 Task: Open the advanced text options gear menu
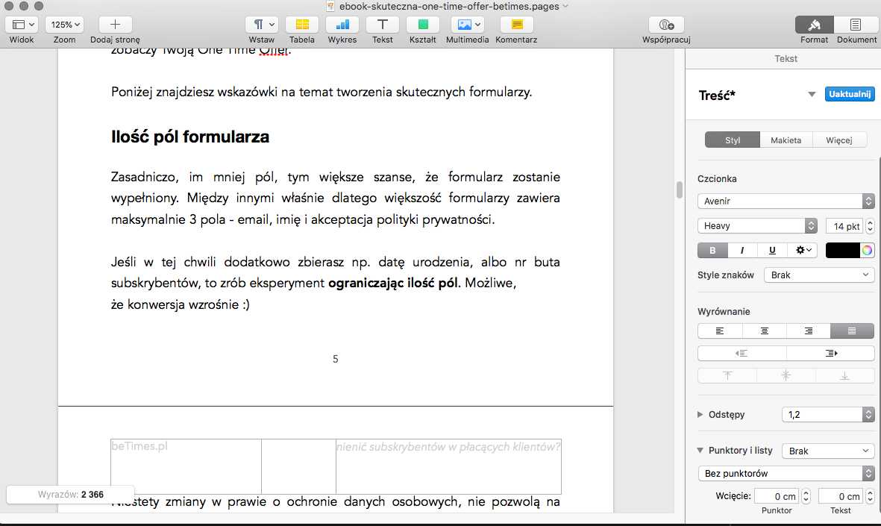click(803, 250)
